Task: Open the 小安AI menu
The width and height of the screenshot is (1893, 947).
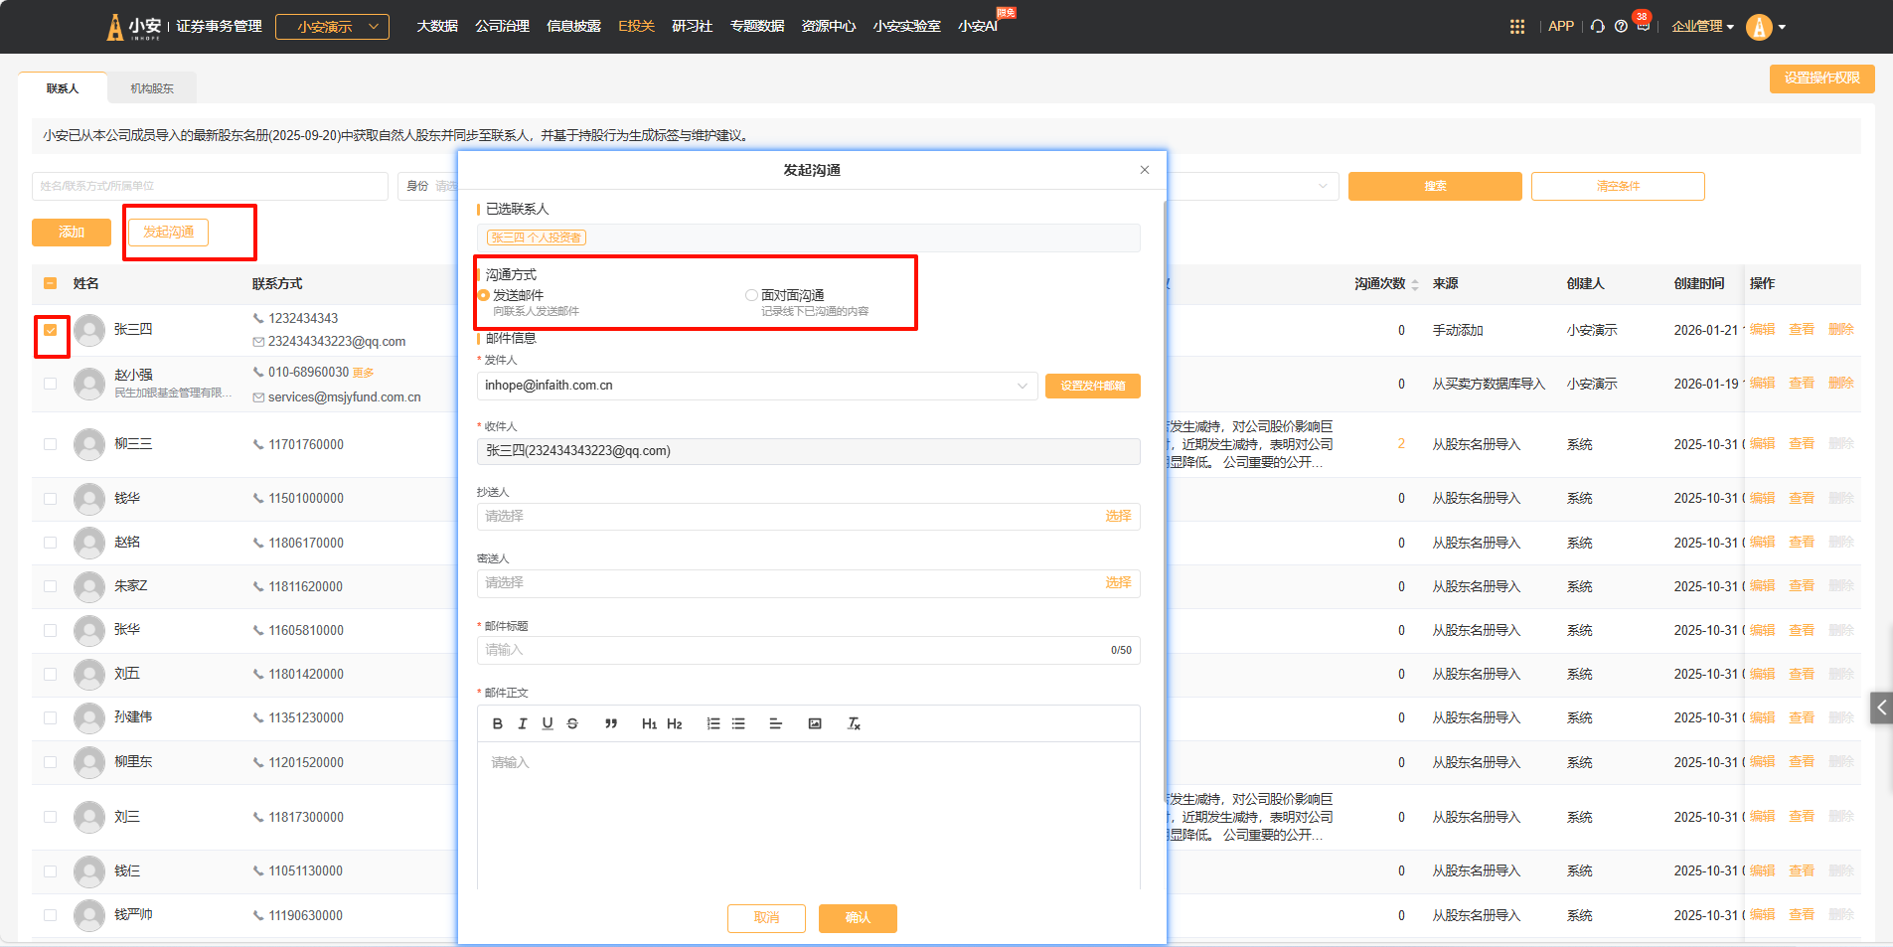Action: coord(978,27)
